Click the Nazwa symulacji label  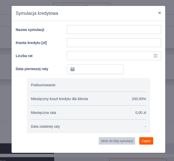tap(30, 30)
